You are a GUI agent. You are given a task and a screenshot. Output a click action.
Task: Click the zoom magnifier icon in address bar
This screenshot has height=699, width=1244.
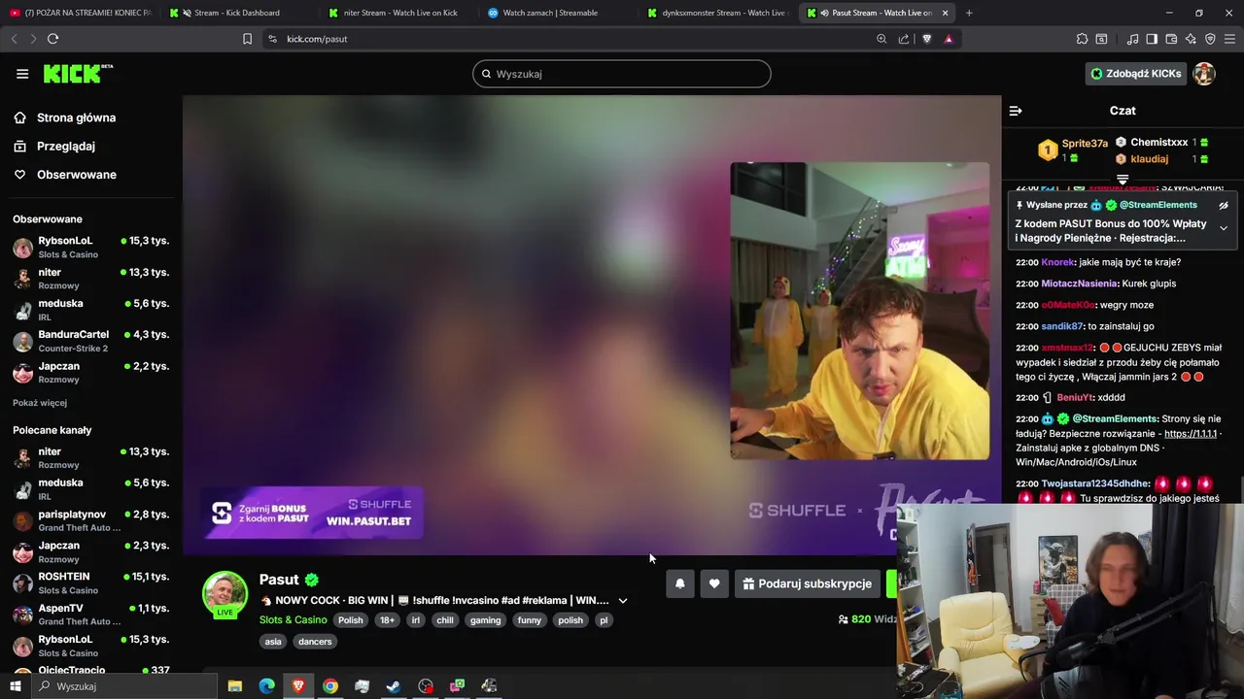click(x=881, y=39)
